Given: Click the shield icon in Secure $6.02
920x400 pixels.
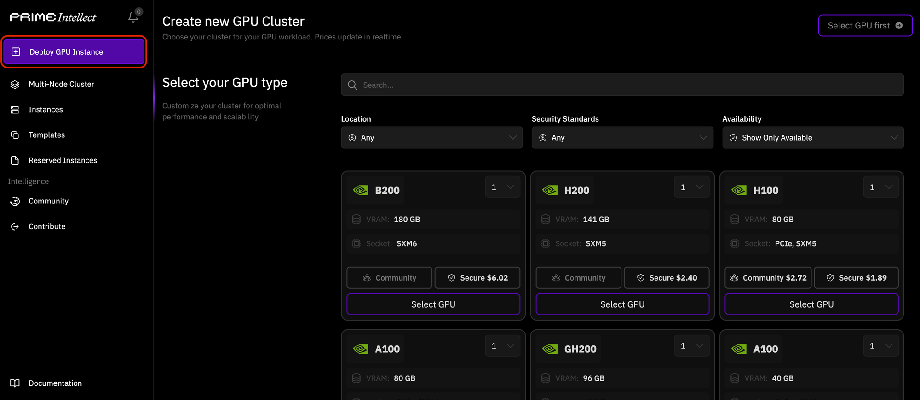Looking at the screenshot, I should pos(451,278).
